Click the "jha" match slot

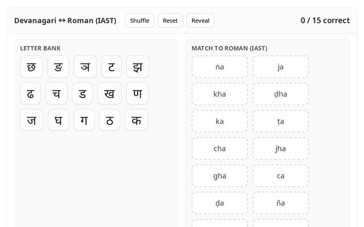[x=280, y=149]
